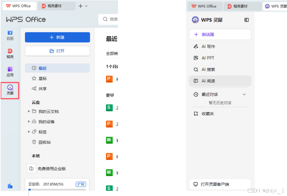The height and width of the screenshot is (196, 287).
Task: Click the WPS 灵犀 logo avatar
Action: [195, 20]
